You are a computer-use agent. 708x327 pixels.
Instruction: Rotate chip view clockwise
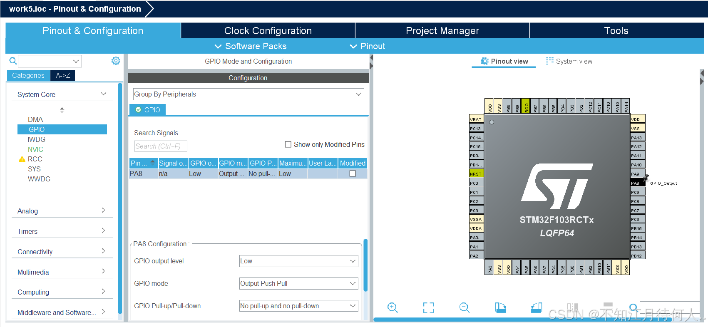pyautogui.click(x=500, y=307)
